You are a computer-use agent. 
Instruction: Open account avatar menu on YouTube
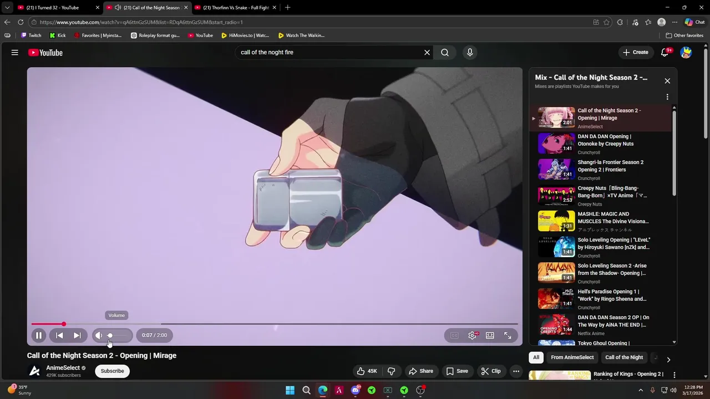(x=686, y=53)
